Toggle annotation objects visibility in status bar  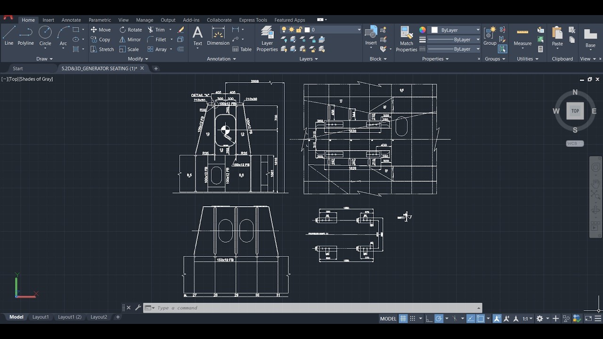coord(497,319)
